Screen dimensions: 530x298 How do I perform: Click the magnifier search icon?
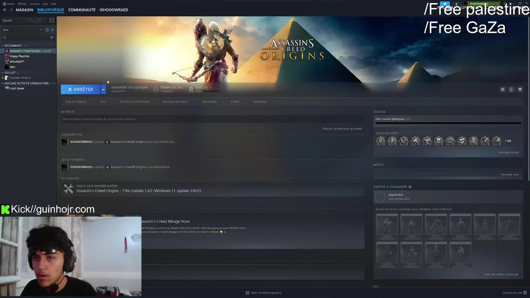5,38
